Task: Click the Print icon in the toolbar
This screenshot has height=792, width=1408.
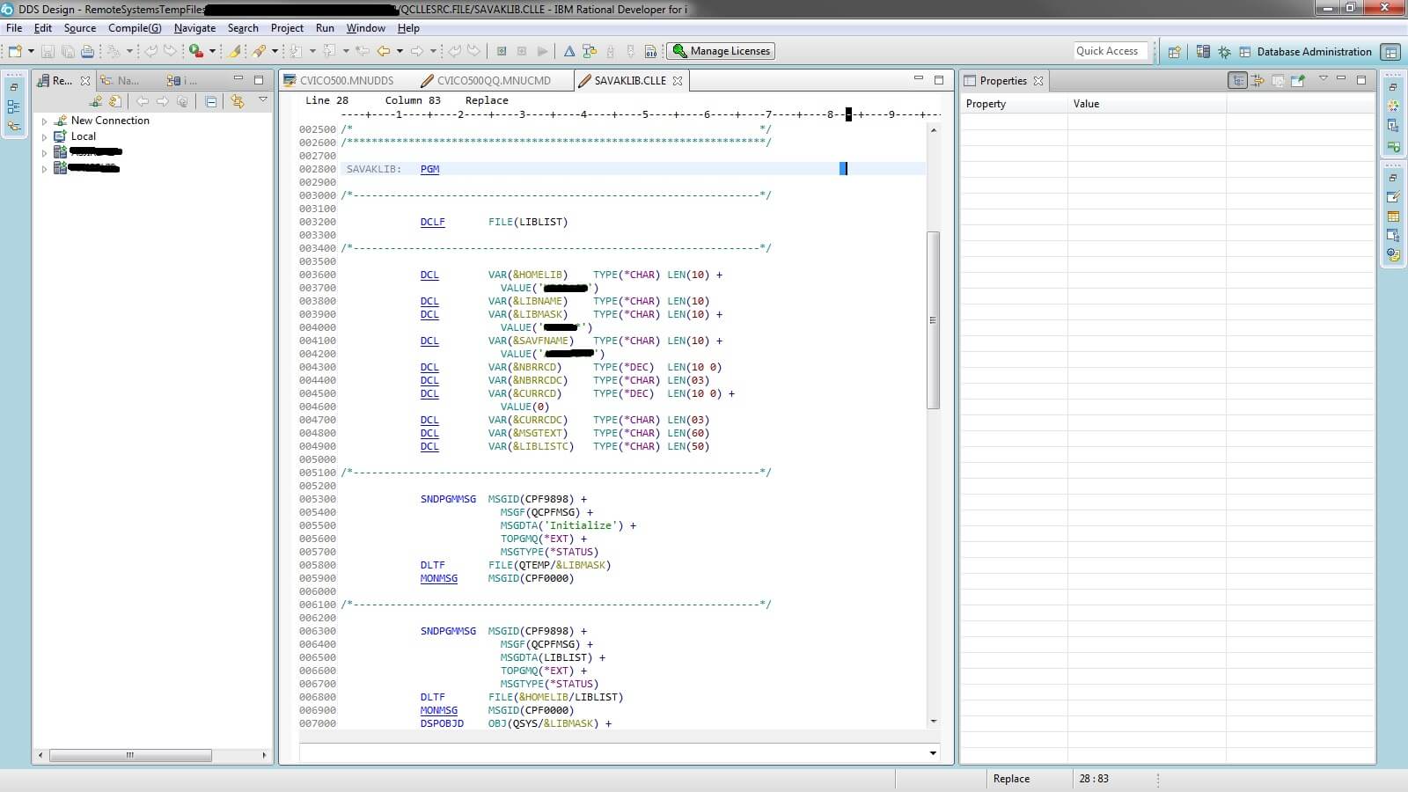Action: (87, 52)
